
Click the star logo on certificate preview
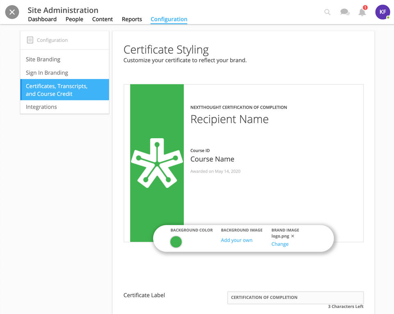pos(157,163)
